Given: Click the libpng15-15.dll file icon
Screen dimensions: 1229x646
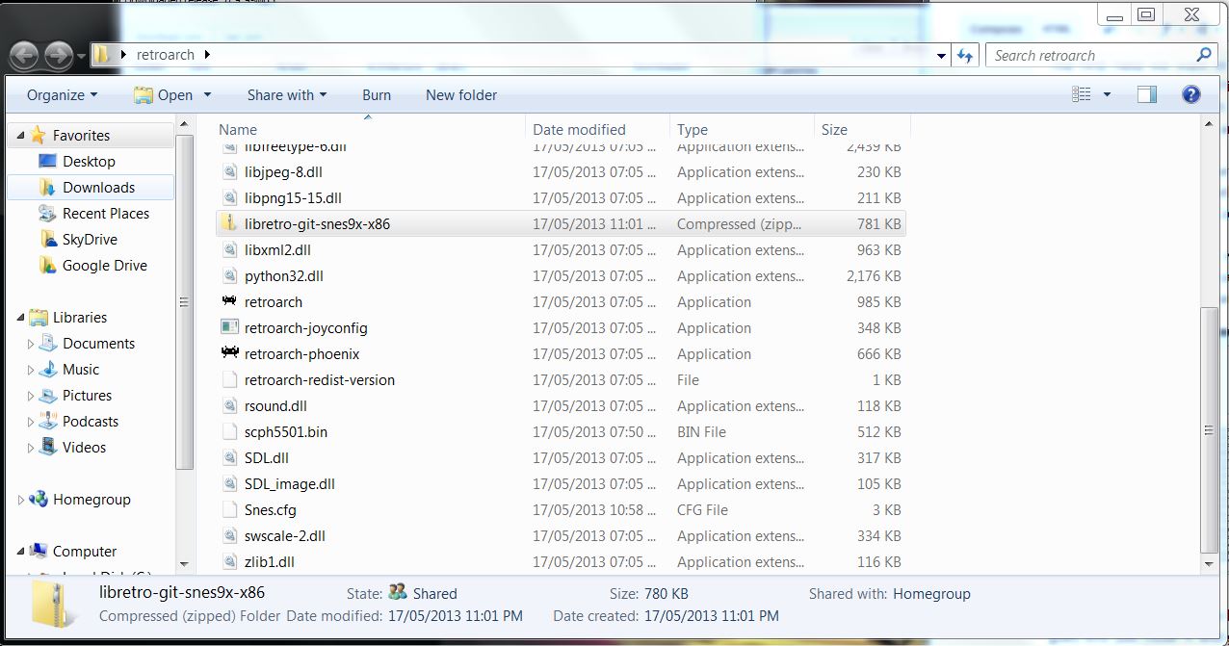Looking at the screenshot, I should click(x=229, y=197).
